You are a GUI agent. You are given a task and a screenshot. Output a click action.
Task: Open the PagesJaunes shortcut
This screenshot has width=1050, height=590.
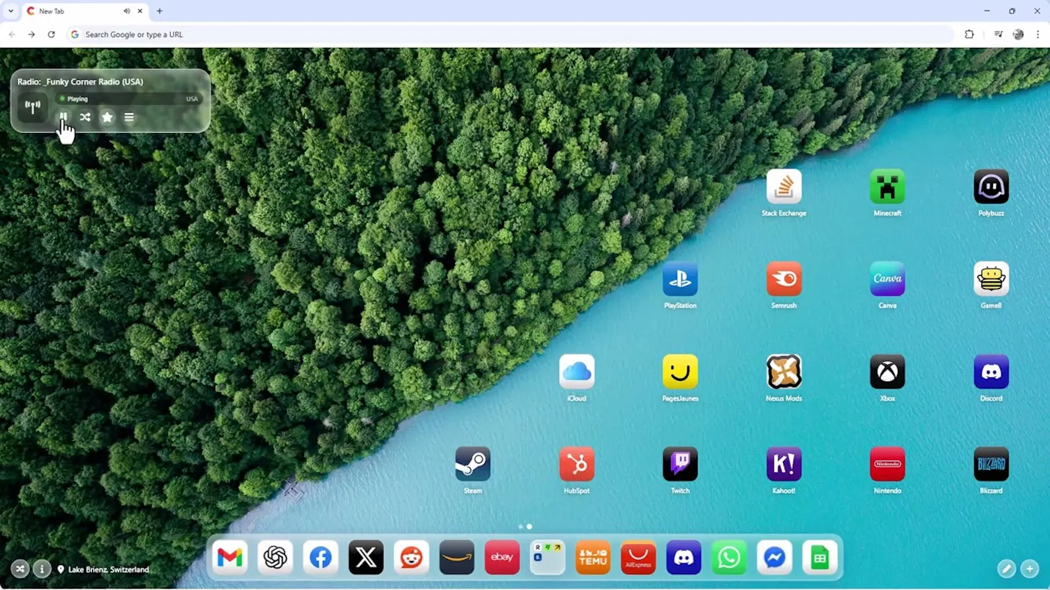pos(680,372)
